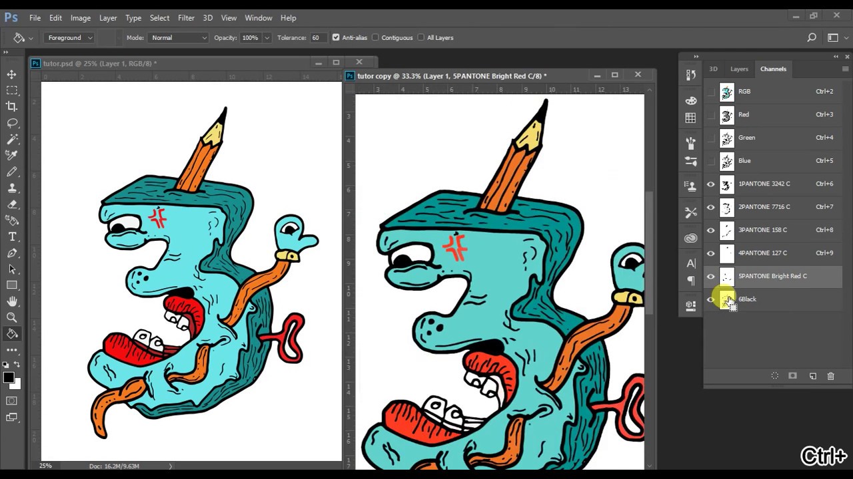853x479 pixels.
Task: Open the Creative Cloud Libraries panel icon
Action: [x=690, y=238]
